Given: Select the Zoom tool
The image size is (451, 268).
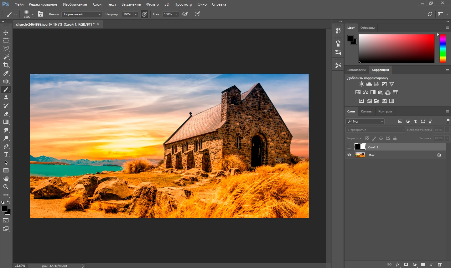Looking at the screenshot, I should [6, 187].
